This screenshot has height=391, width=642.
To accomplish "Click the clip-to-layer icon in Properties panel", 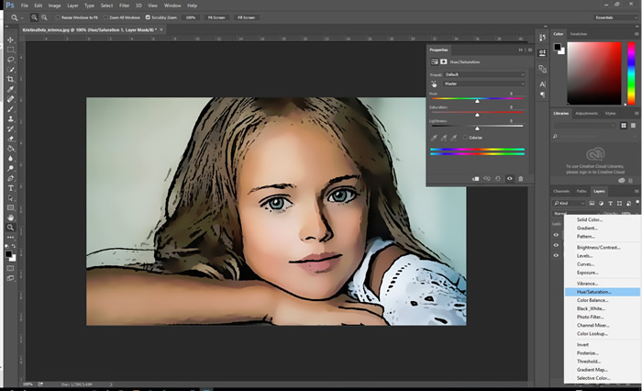I will pyautogui.click(x=475, y=179).
